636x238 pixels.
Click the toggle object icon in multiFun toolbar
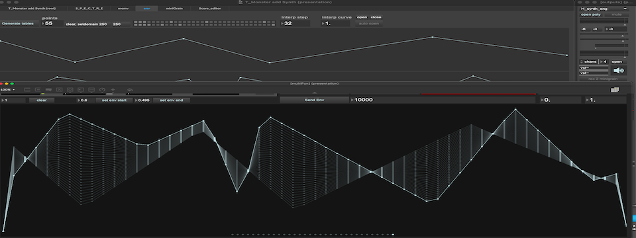[x=59, y=90]
